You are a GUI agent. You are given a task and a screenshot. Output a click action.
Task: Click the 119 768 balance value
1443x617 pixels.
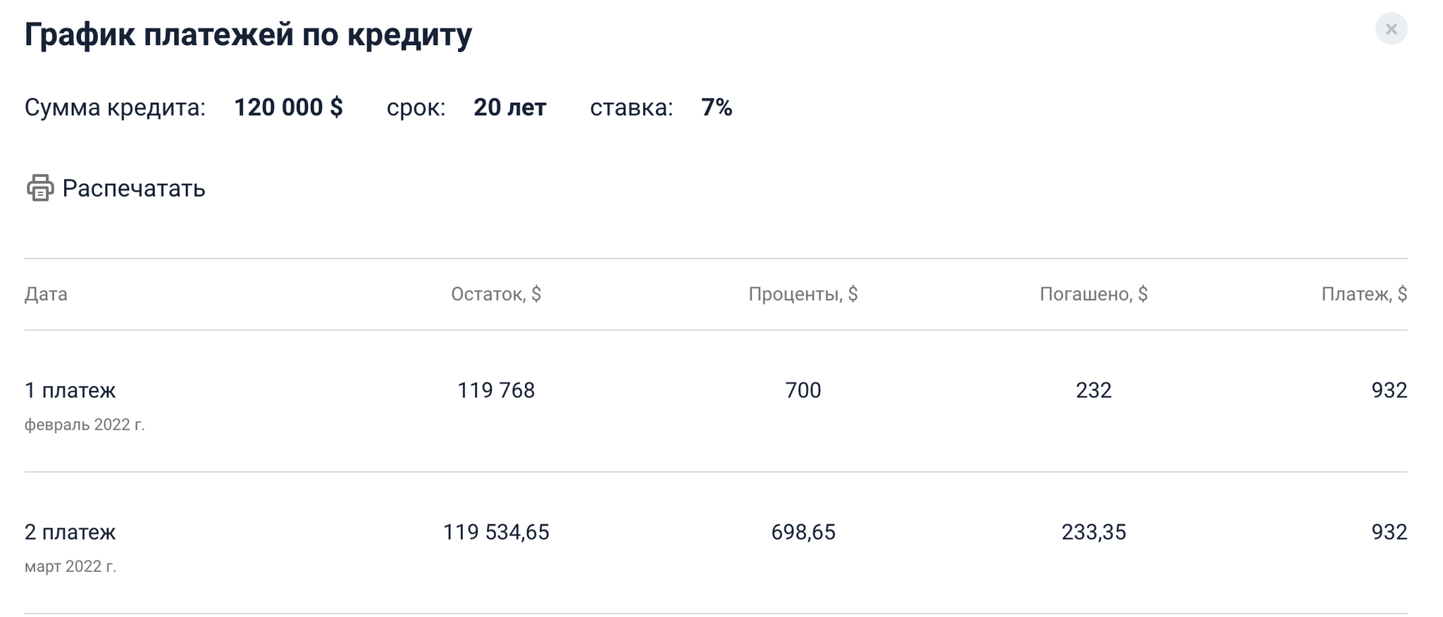click(496, 390)
